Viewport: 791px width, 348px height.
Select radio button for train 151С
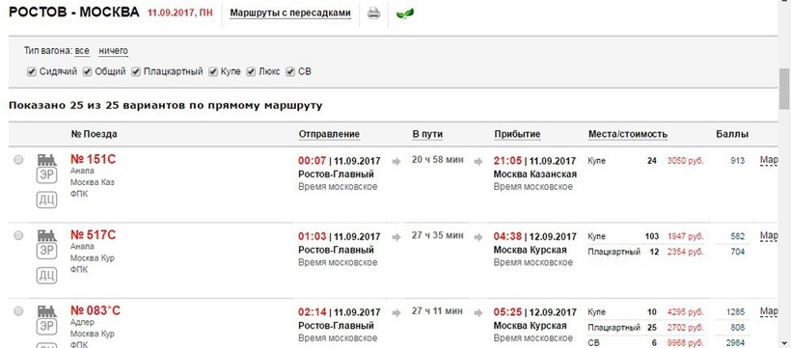(x=18, y=160)
